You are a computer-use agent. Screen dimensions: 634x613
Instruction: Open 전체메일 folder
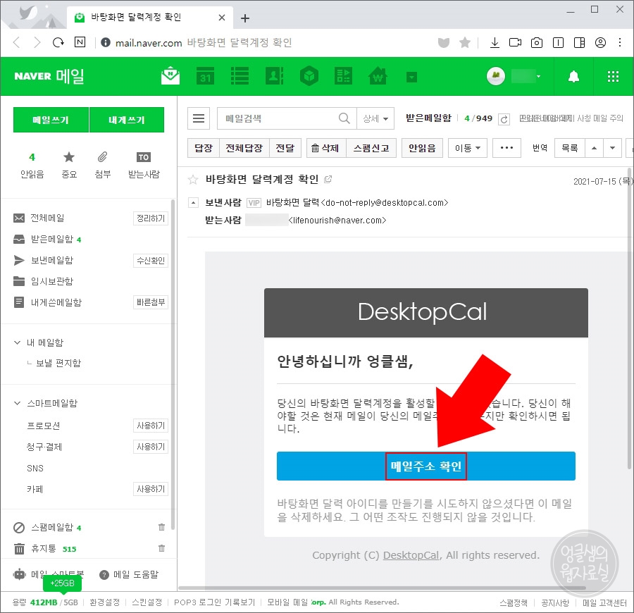(x=48, y=218)
